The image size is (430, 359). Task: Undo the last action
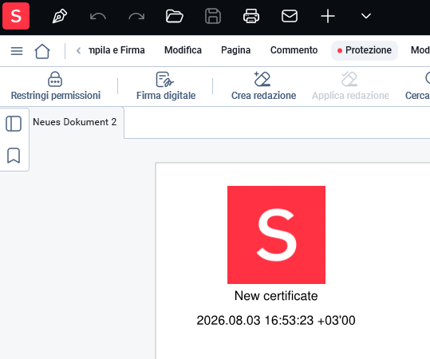98,16
